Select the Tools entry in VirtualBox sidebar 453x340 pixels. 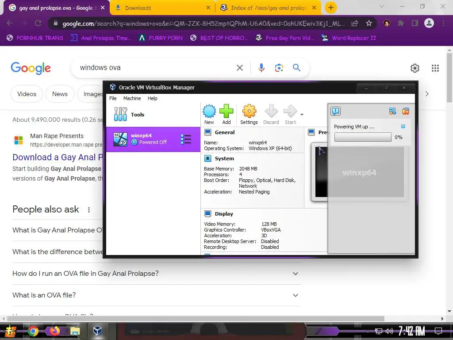153,115
